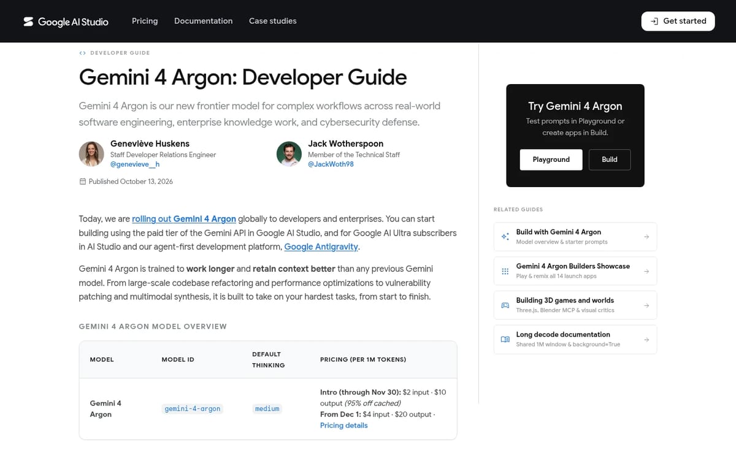This screenshot has width=736, height=452.
Task: Open the @JackWoth98 handle link
Action: point(331,164)
